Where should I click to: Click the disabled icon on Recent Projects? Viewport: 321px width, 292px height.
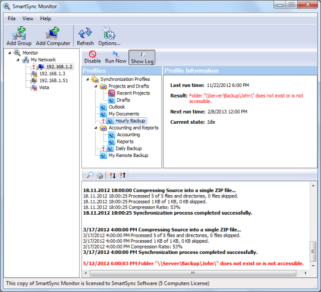pyautogui.click(x=112, y=93)
